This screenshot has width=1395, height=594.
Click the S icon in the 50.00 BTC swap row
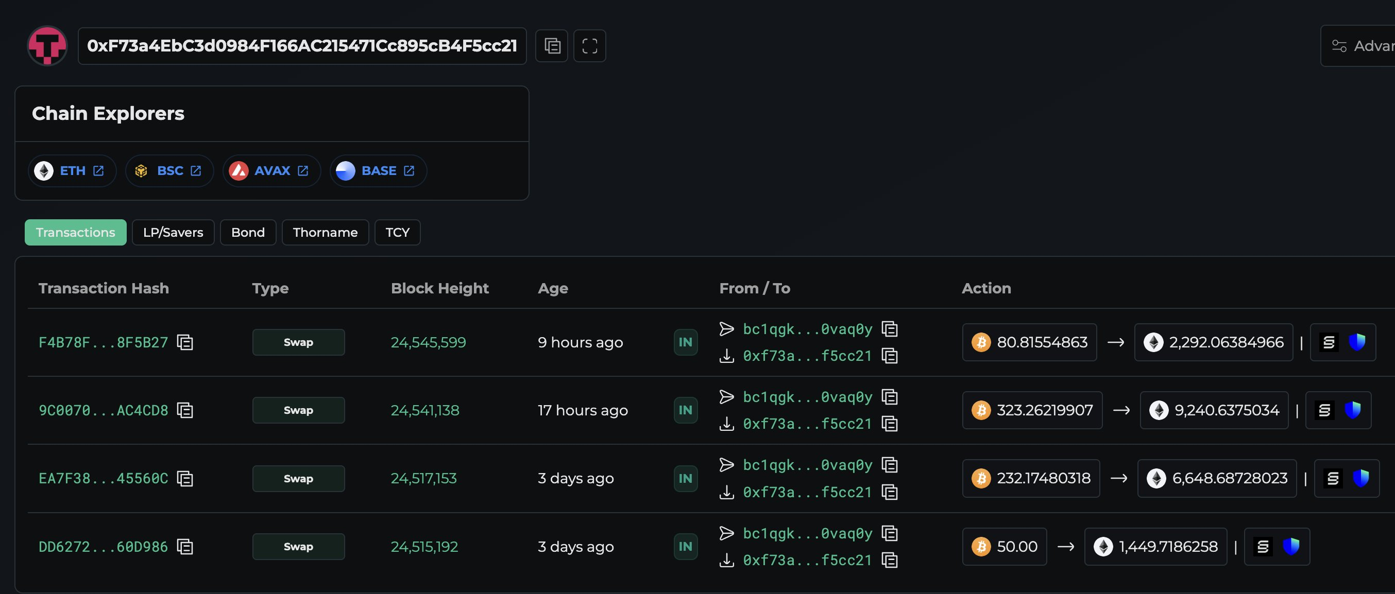coord(1263,547)
